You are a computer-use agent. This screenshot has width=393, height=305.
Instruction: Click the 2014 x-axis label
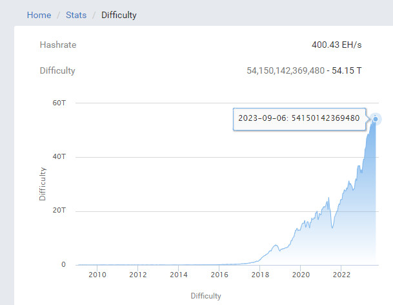point(179,275)
